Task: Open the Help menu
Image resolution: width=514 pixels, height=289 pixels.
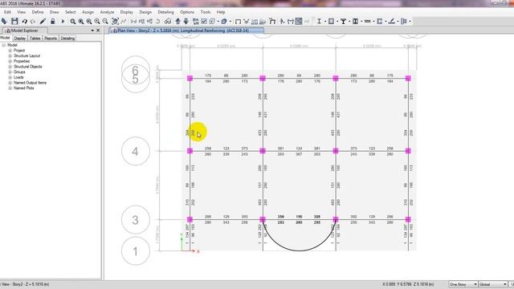Action: (x=221, y=12)
